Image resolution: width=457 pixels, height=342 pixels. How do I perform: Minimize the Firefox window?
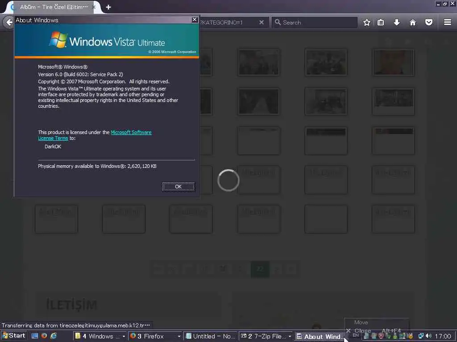438,4
